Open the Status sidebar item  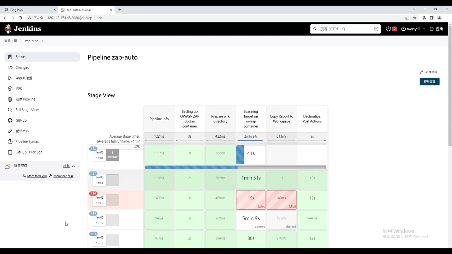coord(42,57)
